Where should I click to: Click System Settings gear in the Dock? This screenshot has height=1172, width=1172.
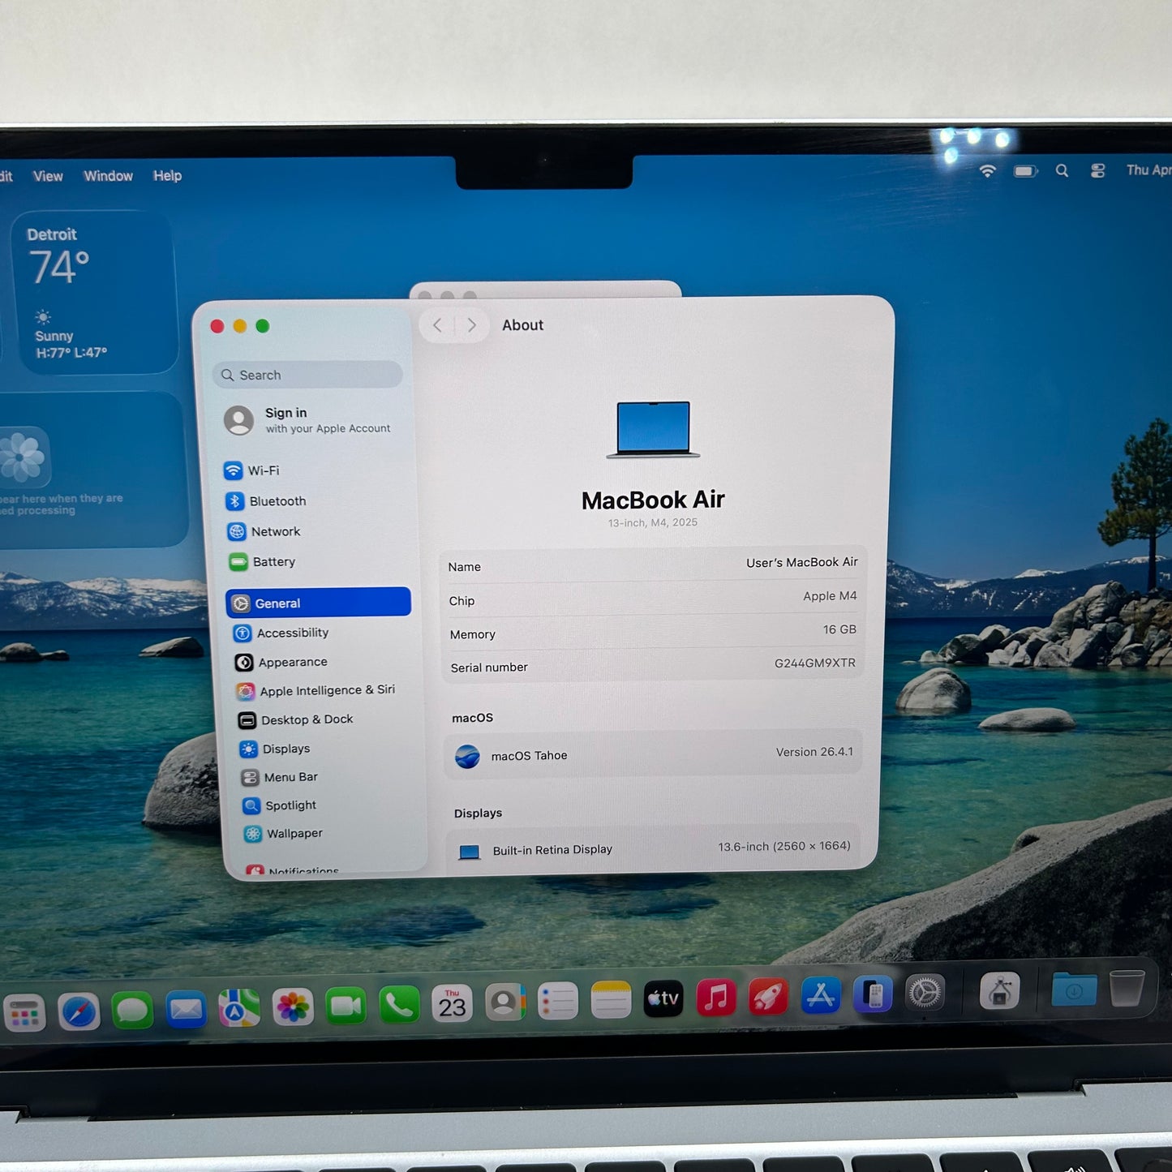coord(925,992)
